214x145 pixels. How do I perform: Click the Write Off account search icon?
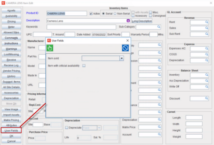click(207, 86)
